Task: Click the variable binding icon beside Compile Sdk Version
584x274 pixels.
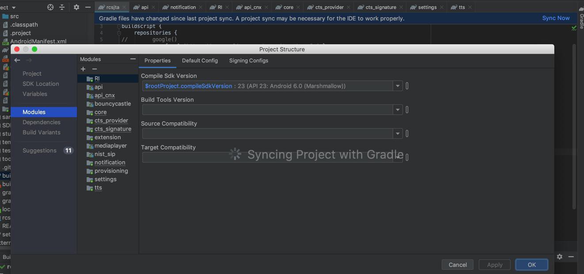Action: click(407, 86)
